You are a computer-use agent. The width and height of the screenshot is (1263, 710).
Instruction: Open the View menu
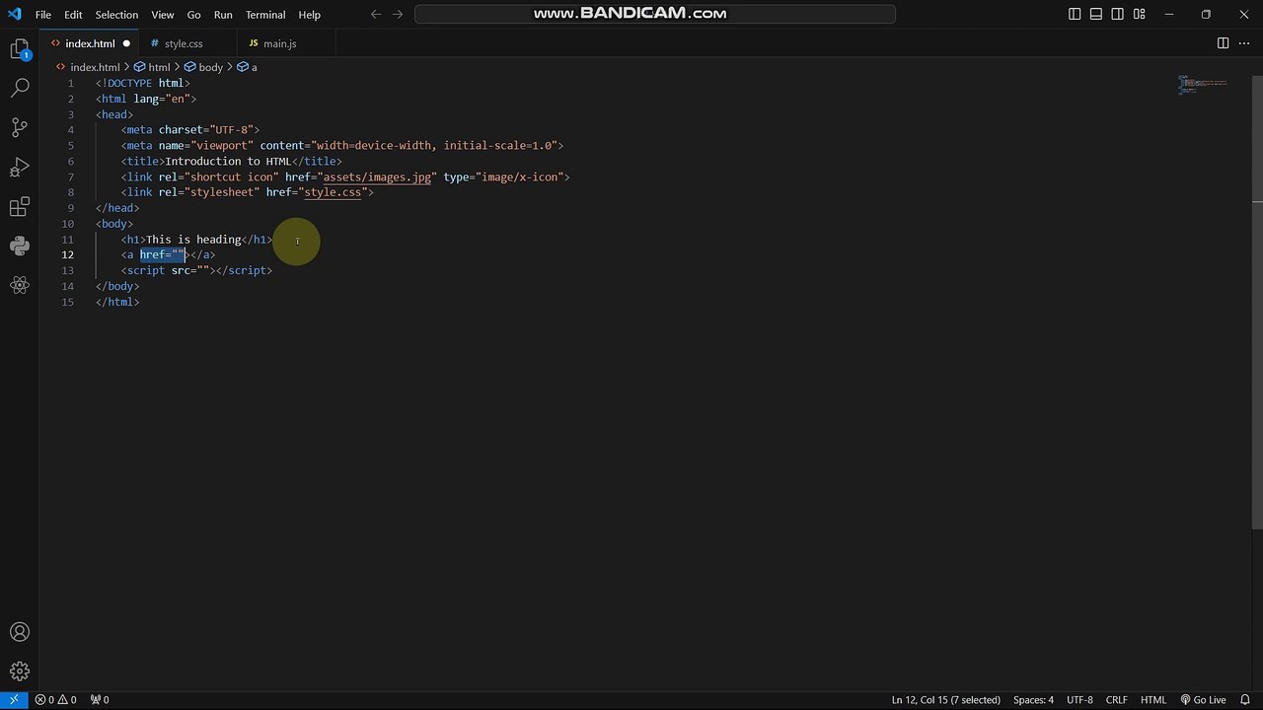[163, 15]
